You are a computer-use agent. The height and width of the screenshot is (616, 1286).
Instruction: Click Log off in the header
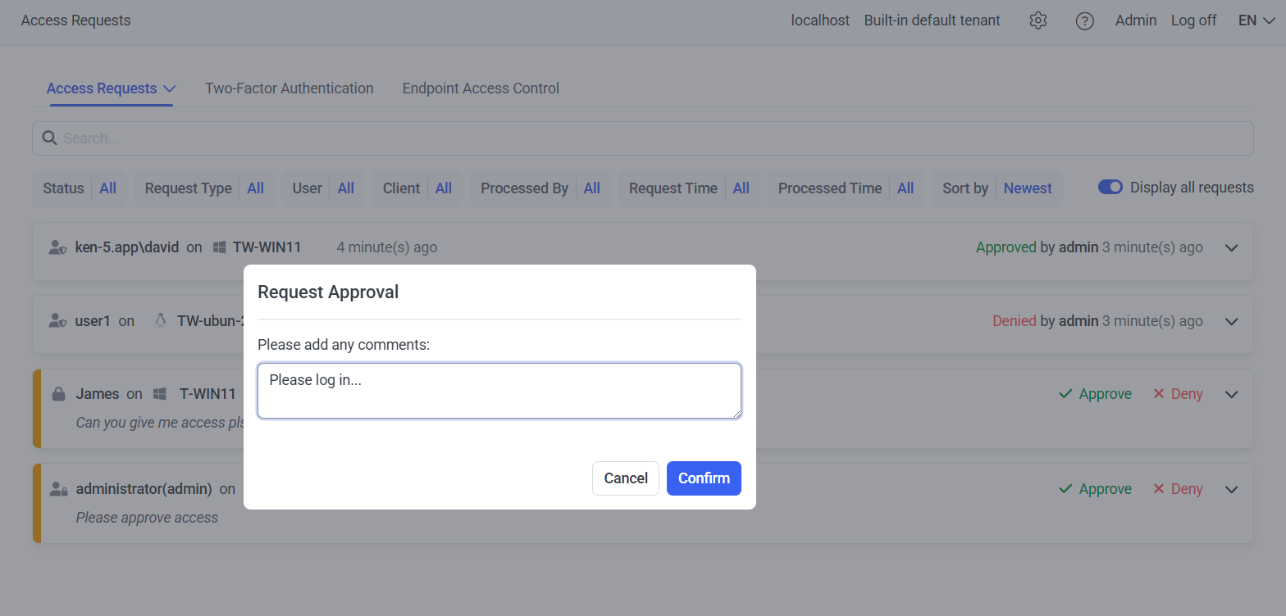pyautogui.click(x=1193, y=20)
